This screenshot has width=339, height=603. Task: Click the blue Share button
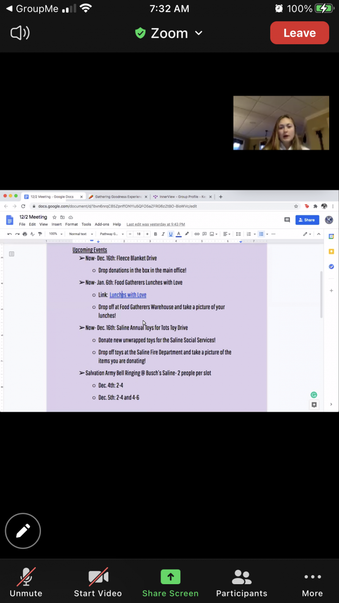[x=307, y=220]
